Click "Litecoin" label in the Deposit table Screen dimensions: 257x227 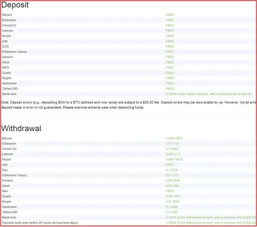pos(7,30)
